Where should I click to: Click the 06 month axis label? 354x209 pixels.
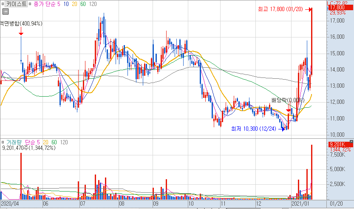(45, 203)
